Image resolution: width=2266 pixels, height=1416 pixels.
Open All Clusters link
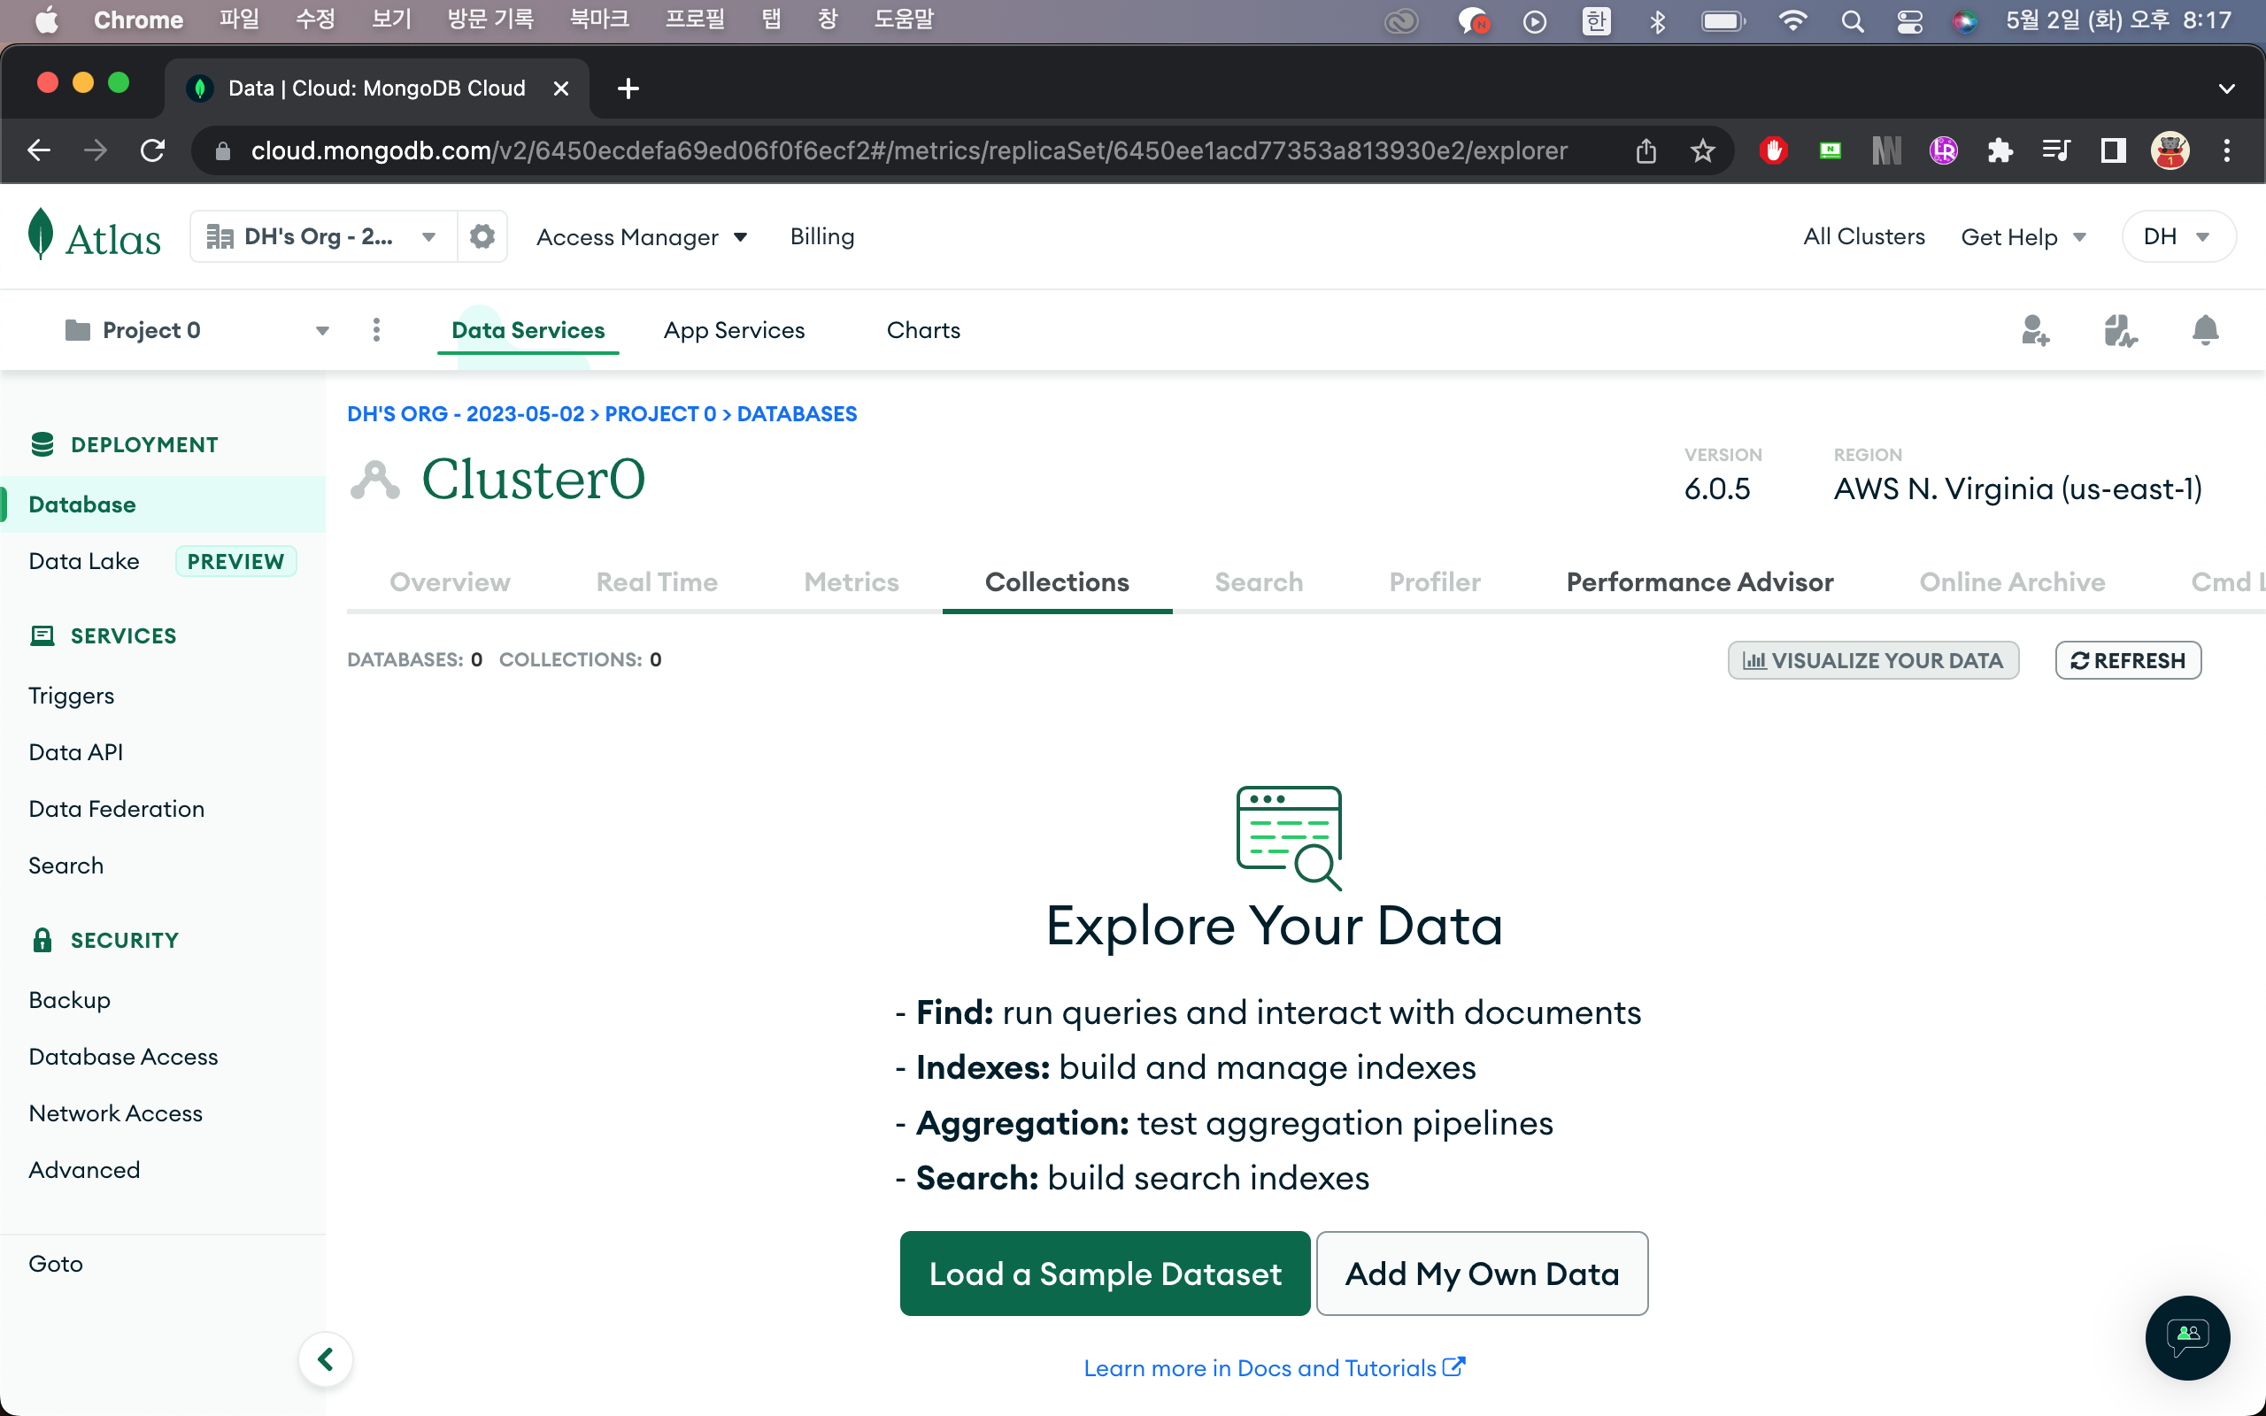pos(1863,236)
